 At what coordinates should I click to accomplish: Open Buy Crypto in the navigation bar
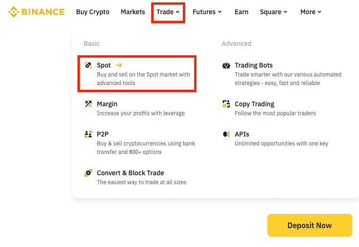pyautogui.click(x=93, y=12)
